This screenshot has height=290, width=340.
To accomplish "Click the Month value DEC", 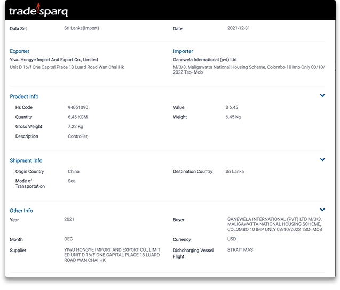I will point(68,239).
